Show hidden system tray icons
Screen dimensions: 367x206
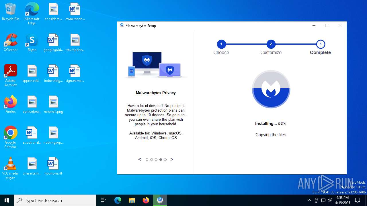pos(309,200)
